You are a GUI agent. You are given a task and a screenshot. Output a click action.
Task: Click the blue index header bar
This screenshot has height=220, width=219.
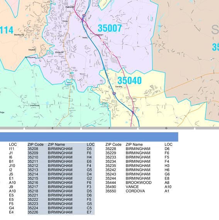[x=89, y=137]
